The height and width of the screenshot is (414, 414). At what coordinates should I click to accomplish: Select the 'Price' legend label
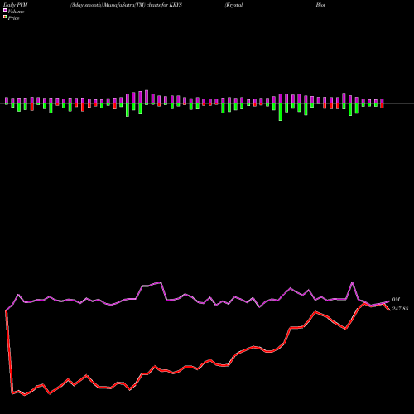(13, 18)
